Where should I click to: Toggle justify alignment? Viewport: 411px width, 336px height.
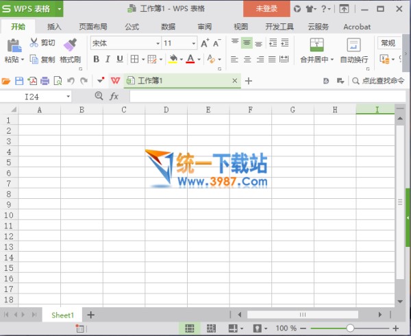[272, 59]
